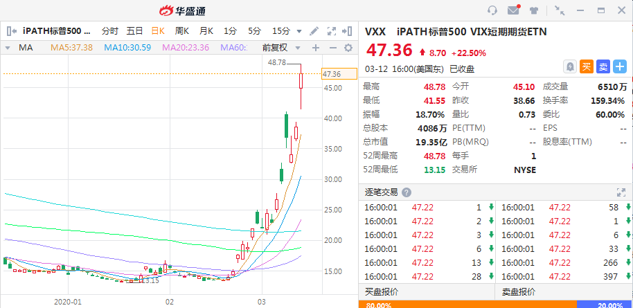Click the 47.36 price axis marker
The height and width of the screenshot is (308, 633).
click(339, 74)
